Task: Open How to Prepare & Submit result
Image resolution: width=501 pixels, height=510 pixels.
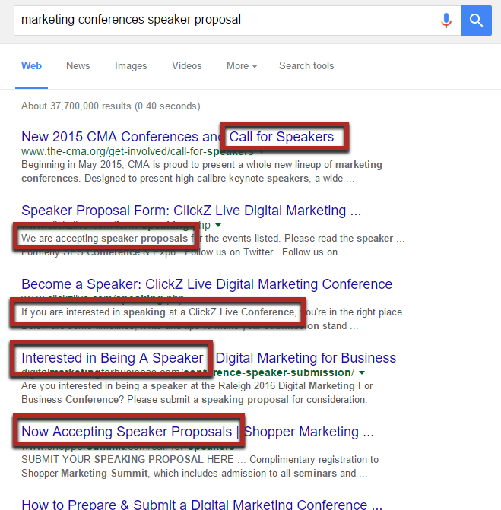Action: [x=202, y=505]
